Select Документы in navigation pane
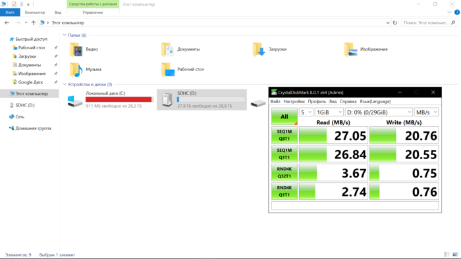The width and height of the screenshot is (461, 259). (x=30, y=65)
